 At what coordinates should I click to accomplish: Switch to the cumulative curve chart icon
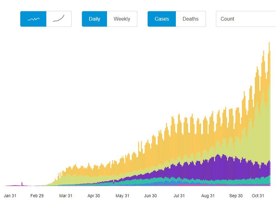coord(59,19)
